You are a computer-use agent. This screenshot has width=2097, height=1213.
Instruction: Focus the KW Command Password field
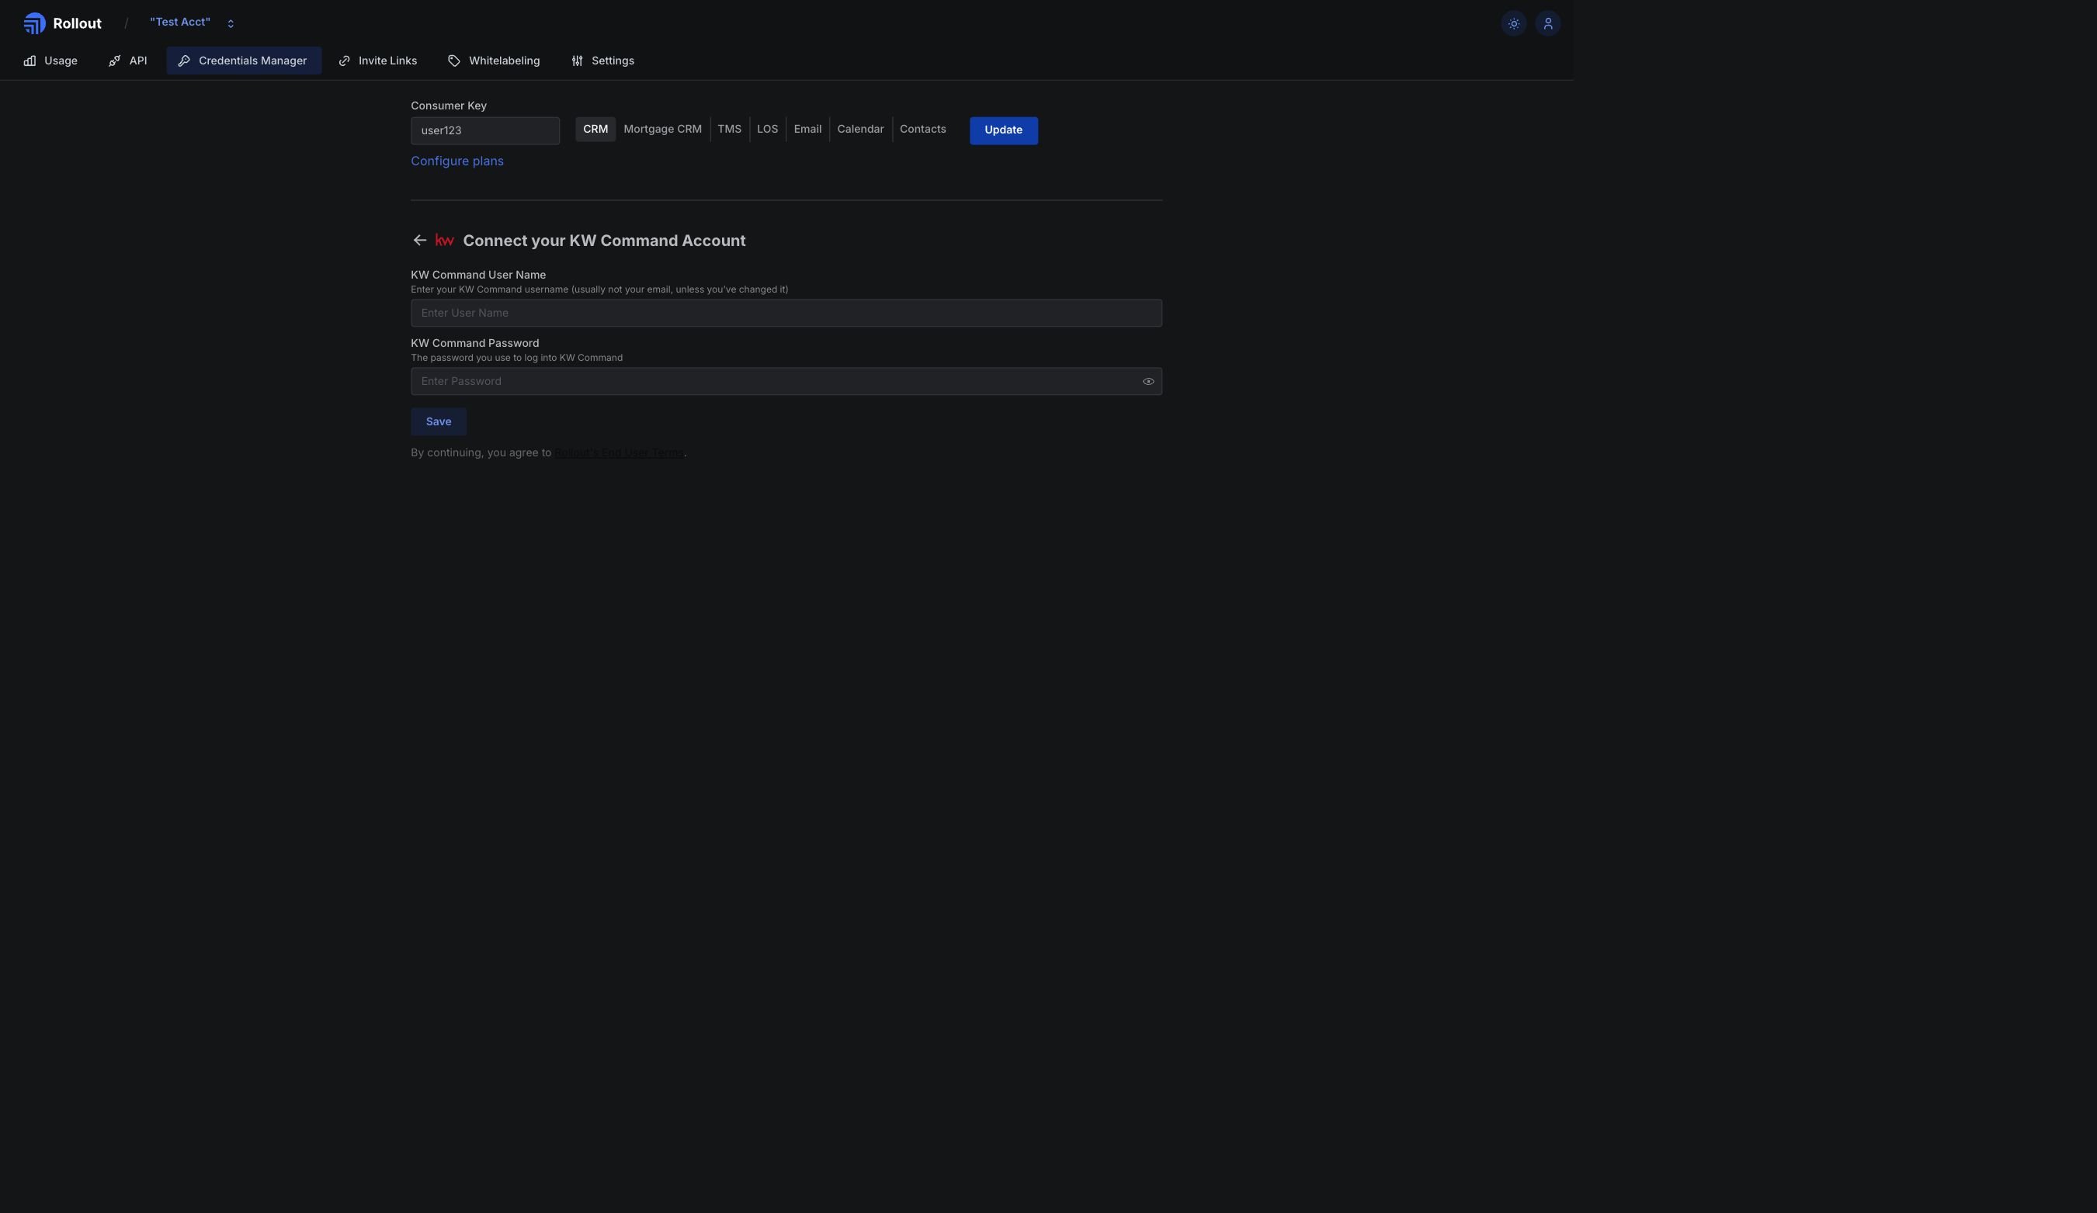786,382
